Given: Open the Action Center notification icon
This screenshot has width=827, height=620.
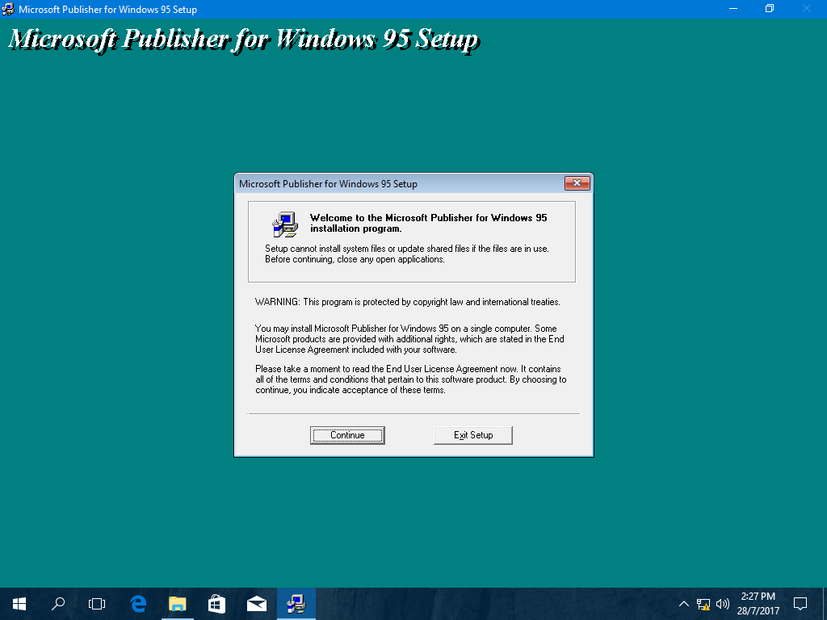Looking at the screenshot, I should [x=800, y=604].
